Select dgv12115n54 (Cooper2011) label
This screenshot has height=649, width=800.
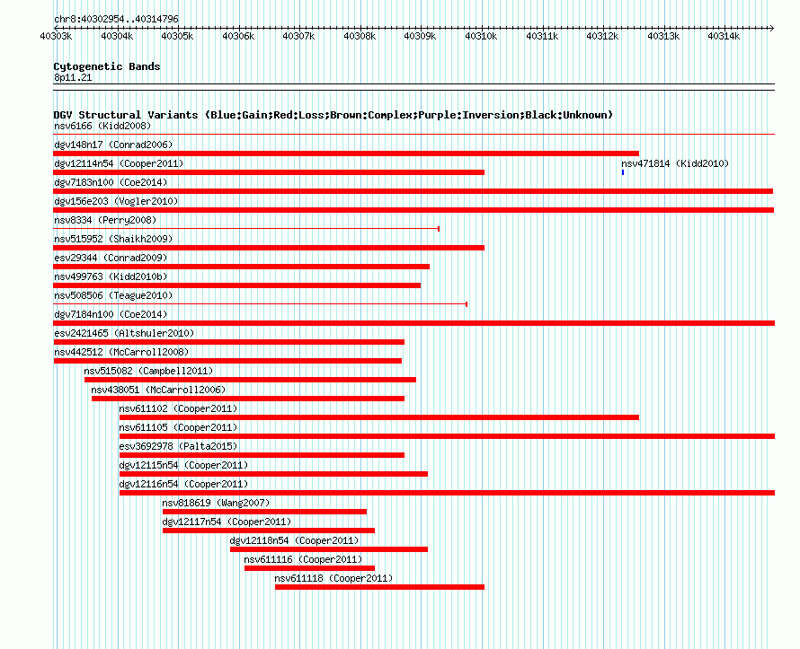point(183,466)
